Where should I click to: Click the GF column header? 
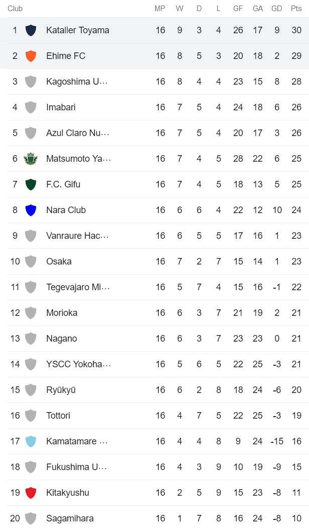coord(238,9)
